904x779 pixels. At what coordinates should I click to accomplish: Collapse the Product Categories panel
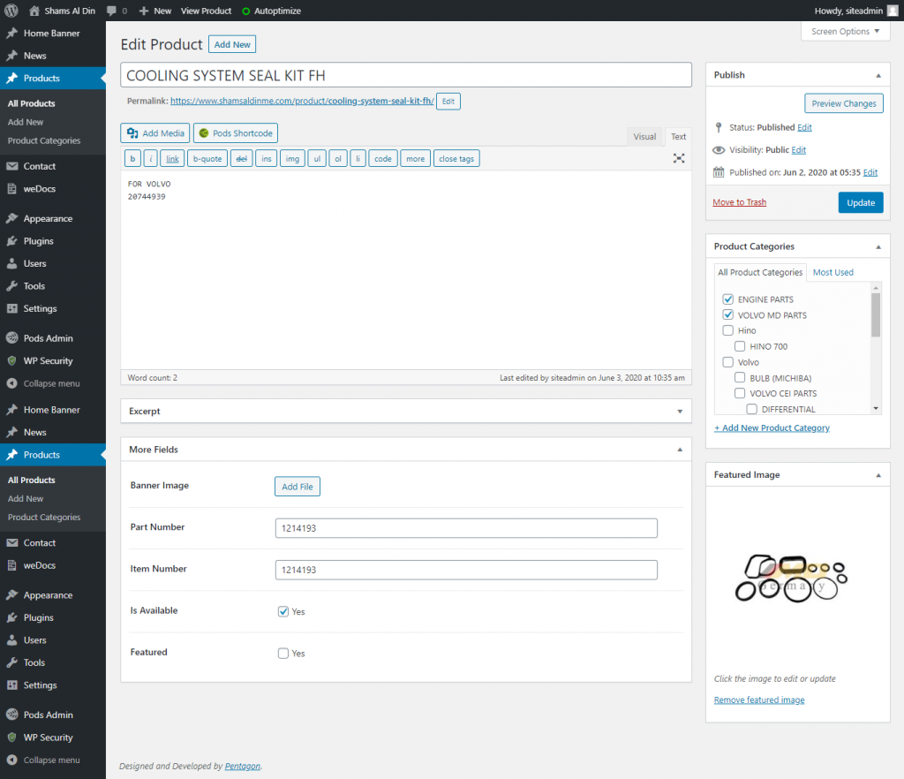pyautogui.click(x=878, y=246)
